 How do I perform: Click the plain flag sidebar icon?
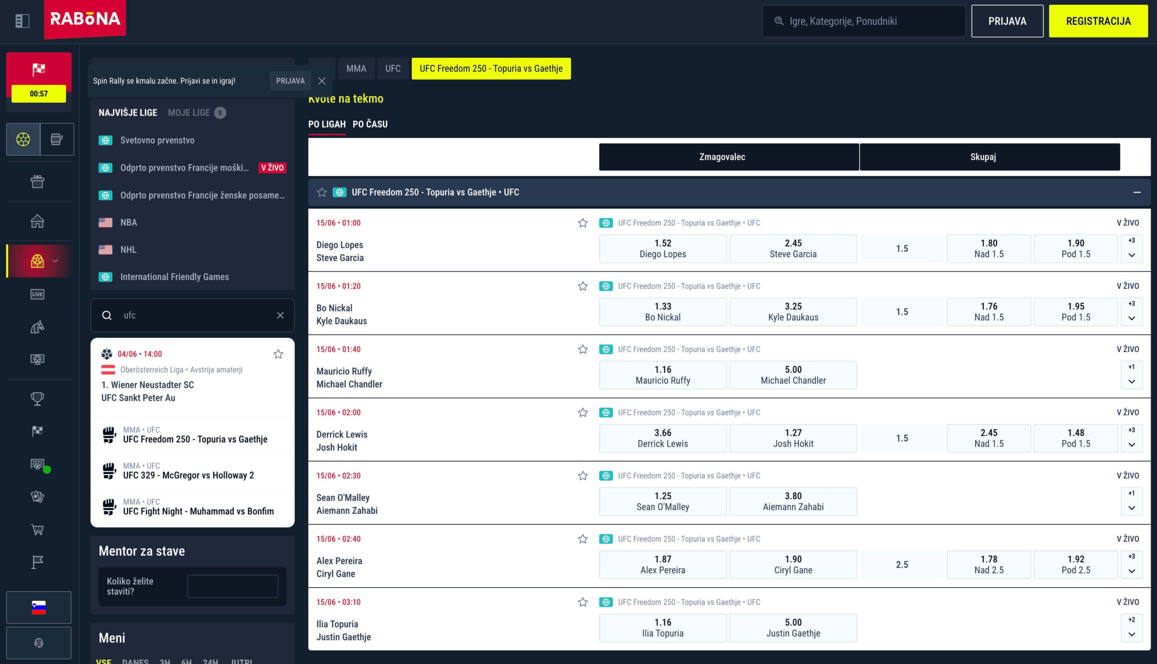[38, 562]
